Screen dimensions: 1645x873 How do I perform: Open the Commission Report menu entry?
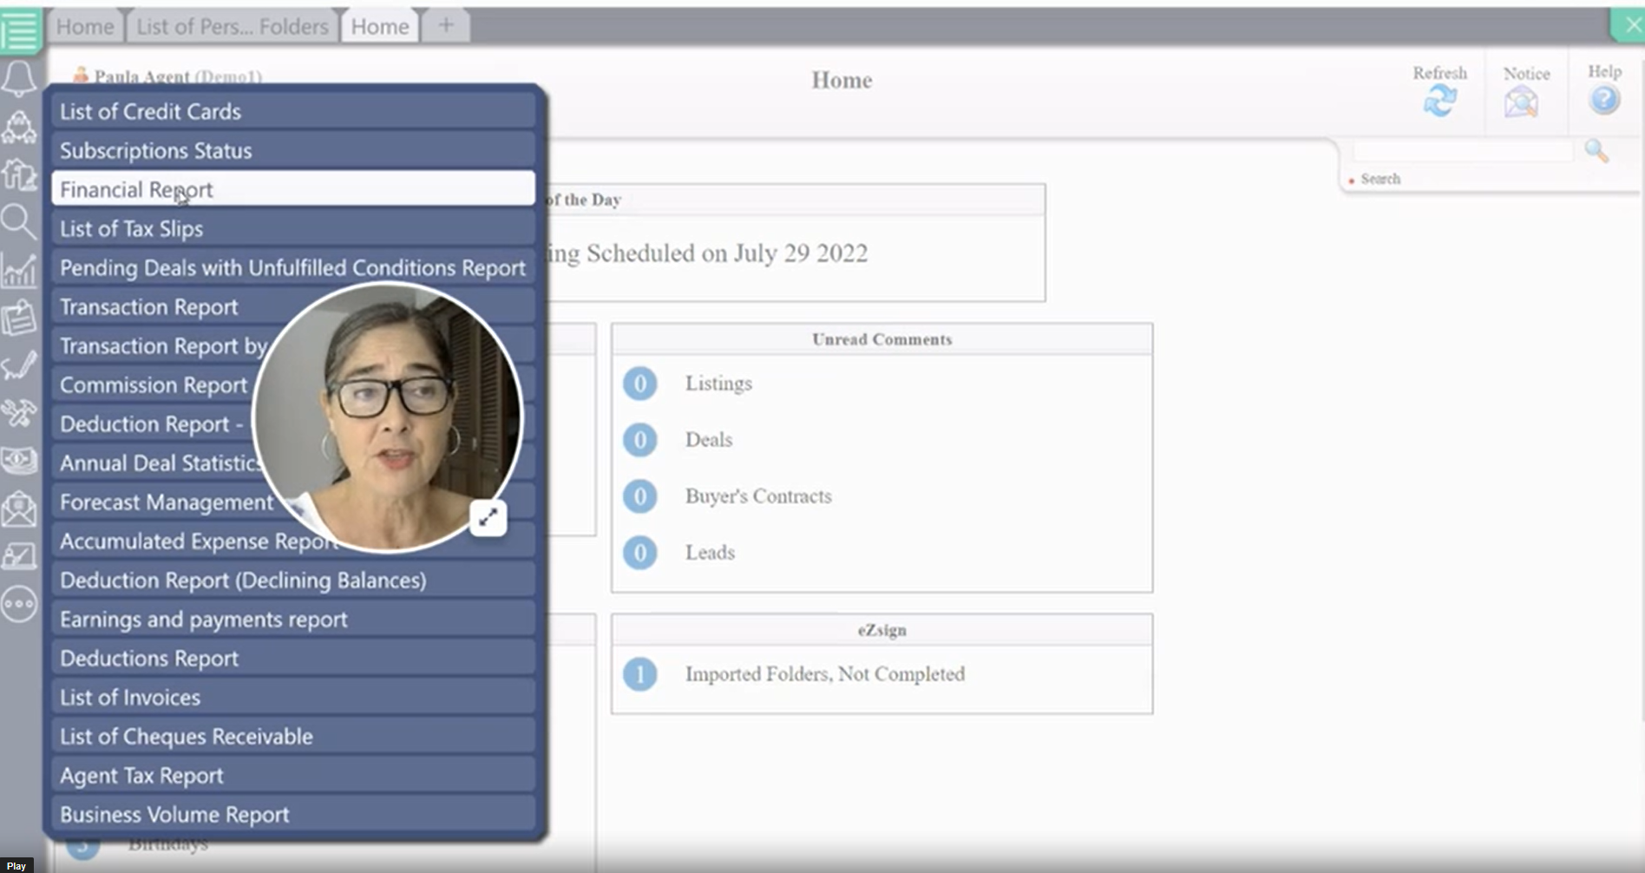(153, 384)
